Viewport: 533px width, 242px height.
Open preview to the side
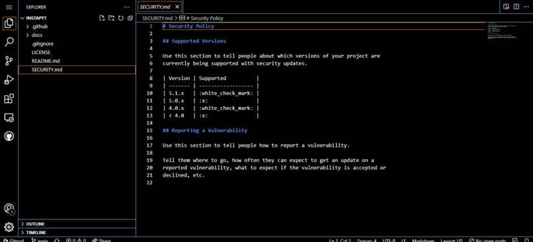point(506,7)
